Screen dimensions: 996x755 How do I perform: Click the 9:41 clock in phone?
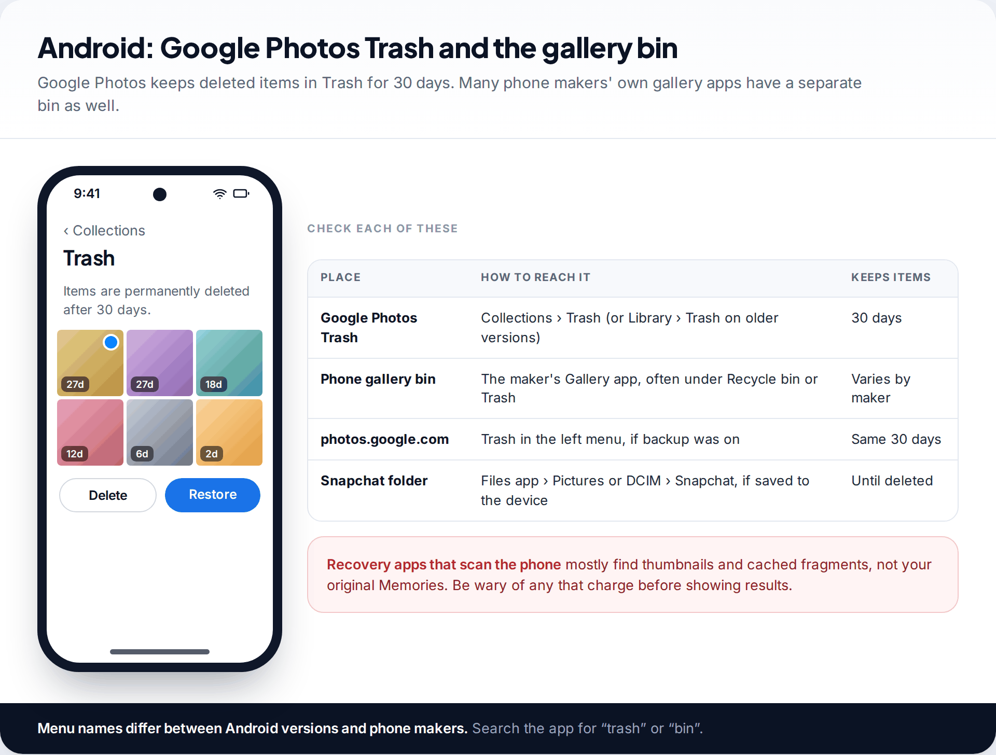click(x=87, y=193)
